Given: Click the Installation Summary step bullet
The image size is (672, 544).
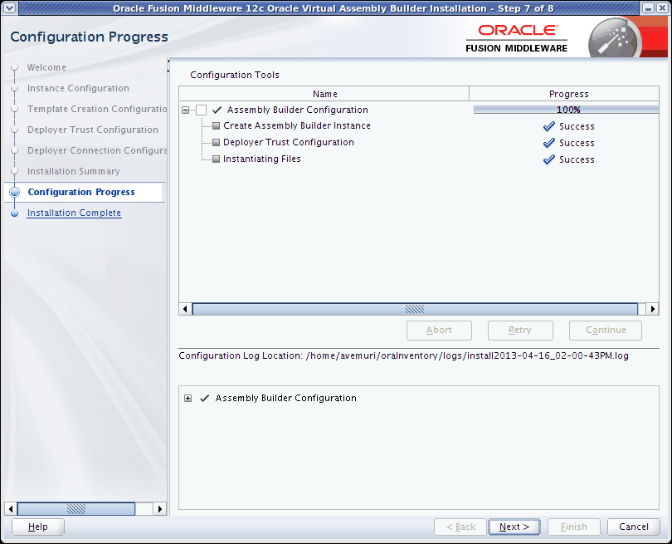Looking at the screenshot, I should tap(15, 171).
